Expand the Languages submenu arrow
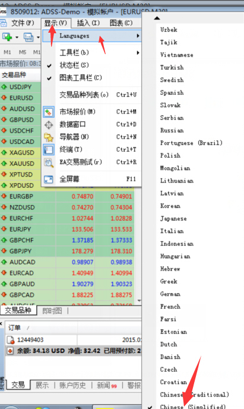244x409 pixels. [x=138, y=36]
